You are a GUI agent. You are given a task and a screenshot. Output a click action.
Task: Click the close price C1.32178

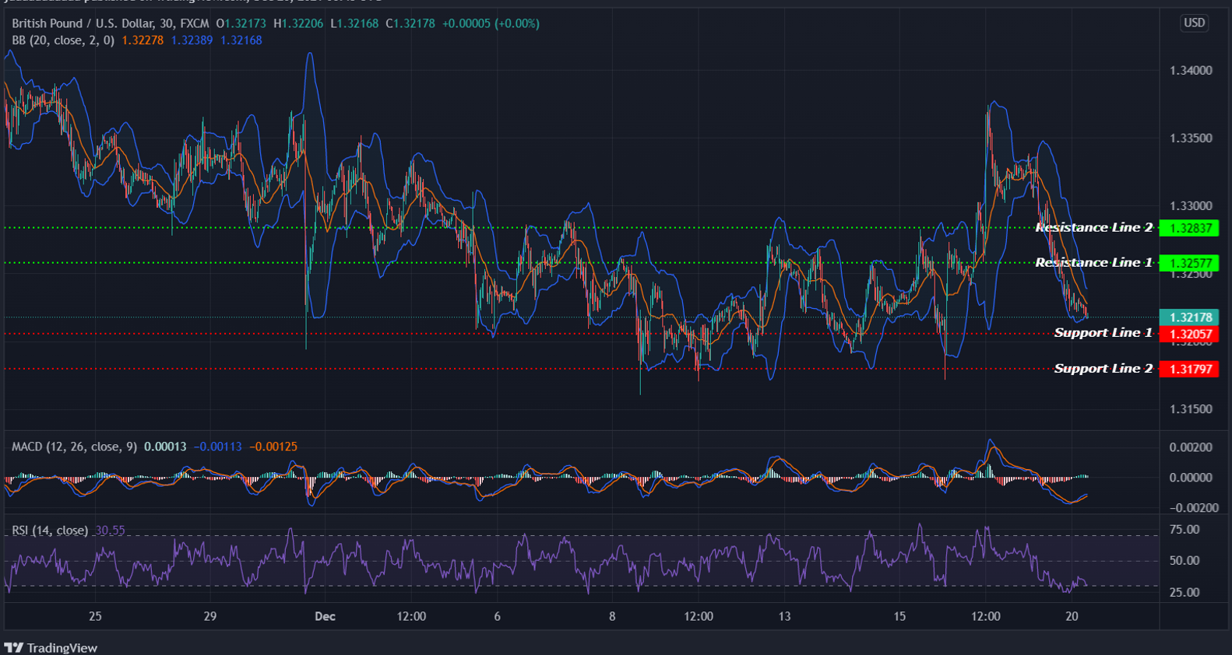tap(410, 23)
